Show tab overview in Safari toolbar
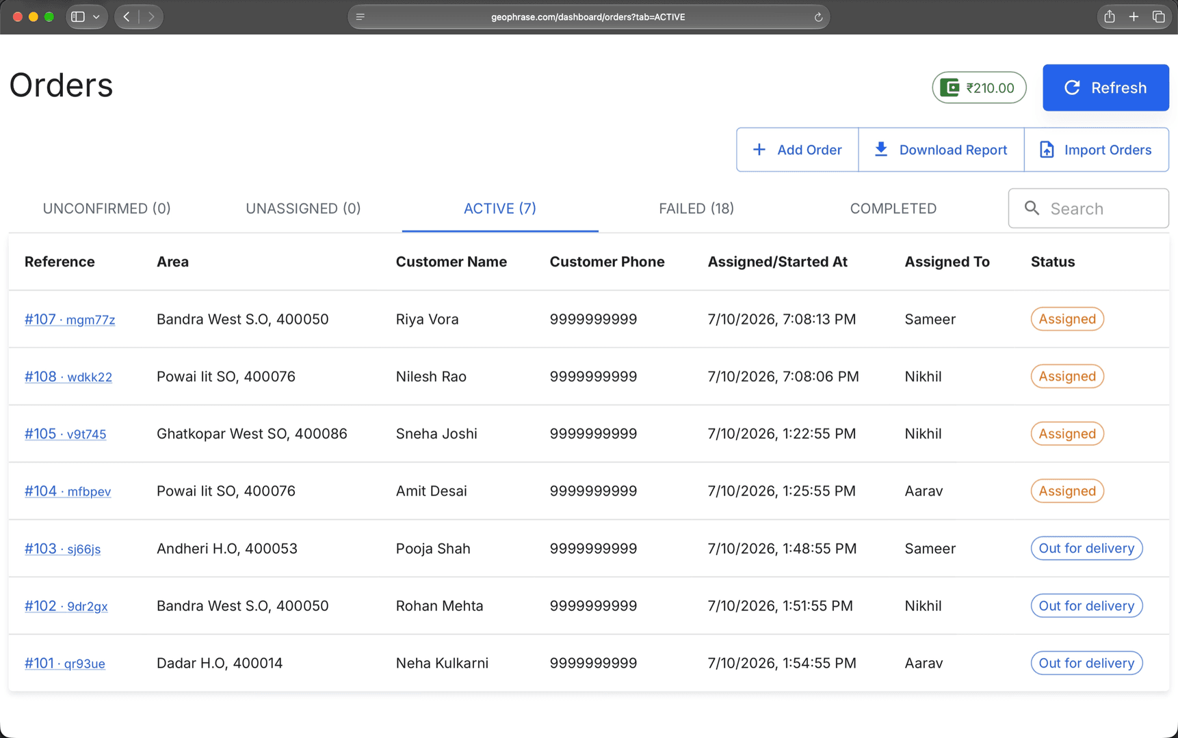The height and width of the screenshot is (738, 1178). click(1158, 17)
